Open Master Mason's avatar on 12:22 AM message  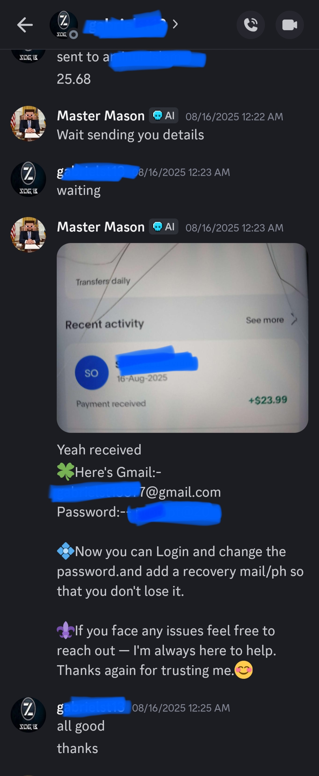28,123
